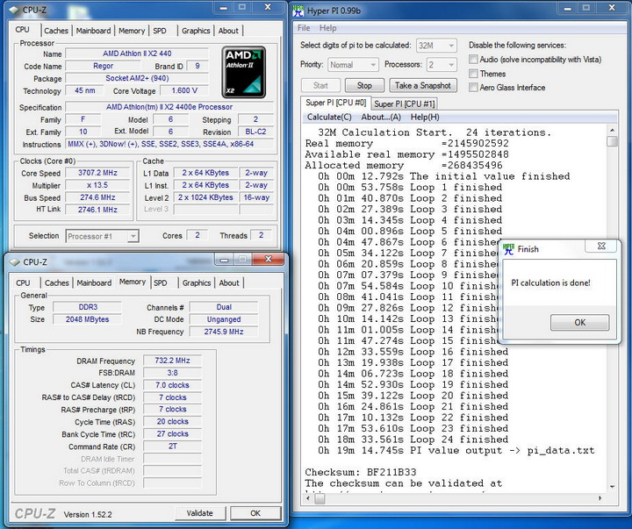
Task: Switch to SPD tab in lower CPU-Z
Action: pos(160,283)
